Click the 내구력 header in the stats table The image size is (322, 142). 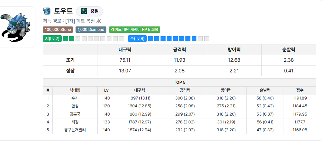point(125,50)
